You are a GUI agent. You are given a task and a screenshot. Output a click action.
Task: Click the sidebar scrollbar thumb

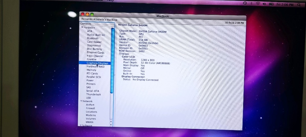coord(112,61)
